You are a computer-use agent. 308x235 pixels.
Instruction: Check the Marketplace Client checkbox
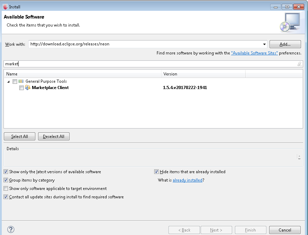point(21,88)
